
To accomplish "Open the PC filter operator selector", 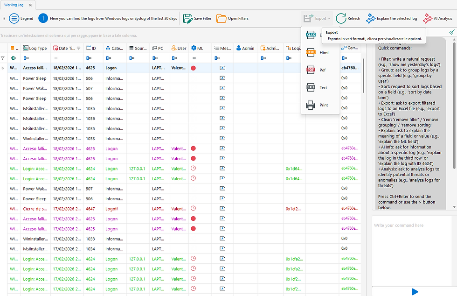I will (155, 58).
